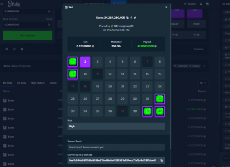Open game settings gear icon
The height and width of the screenshot is (167, 230).
[6, 49]
